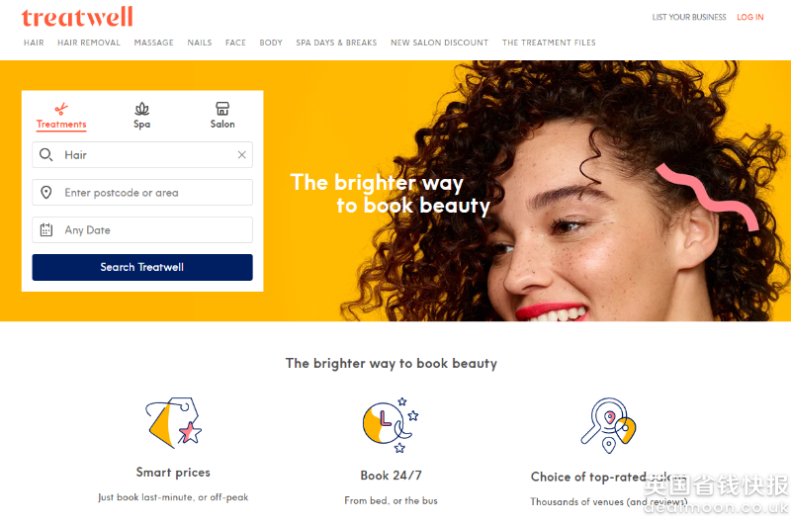Click the top-rated salons map icon
The width and height of the screenshot is (791, 524).
click(608, 425)
